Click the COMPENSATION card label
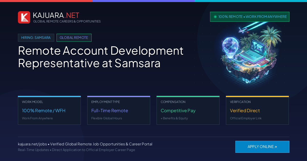Viewport: 307px width, 161px height. (x=173, y=102)
